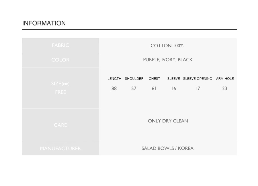
Task: Click the PURPLE, IVORY, BLACK color list
Action: pyautogui.click(x=168, y=60)
